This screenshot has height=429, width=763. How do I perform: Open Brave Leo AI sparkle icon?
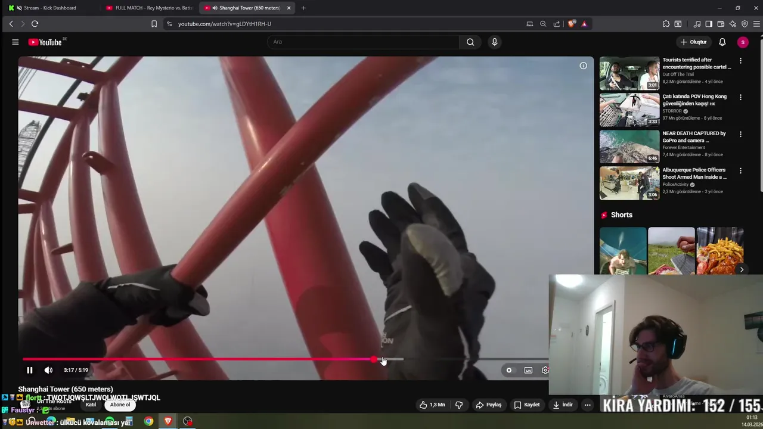(x=733, y=24)
